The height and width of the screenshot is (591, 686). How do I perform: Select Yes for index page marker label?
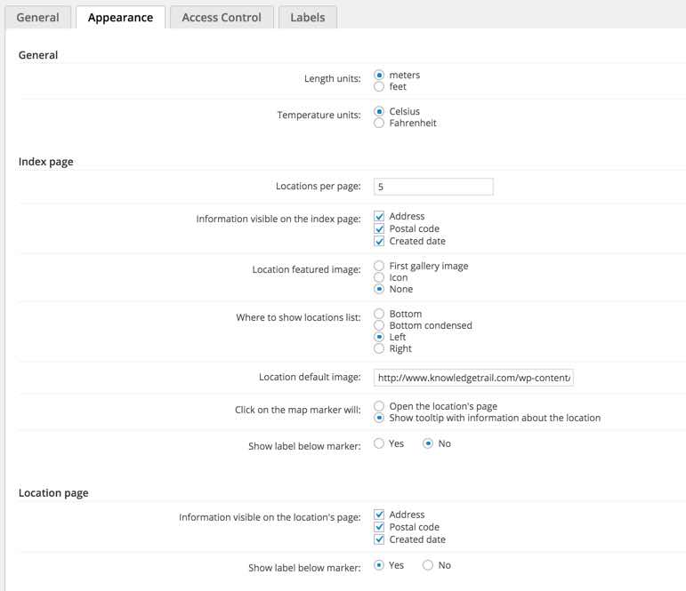point(379,443)
